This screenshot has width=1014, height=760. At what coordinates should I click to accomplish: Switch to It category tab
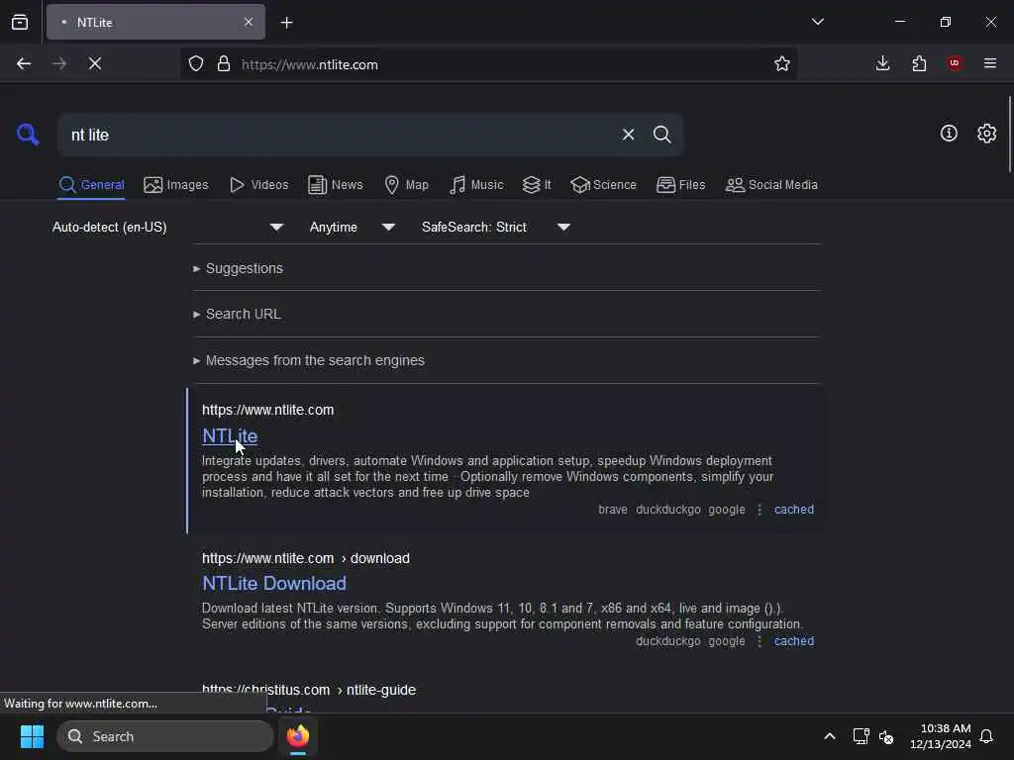(537, 185)
